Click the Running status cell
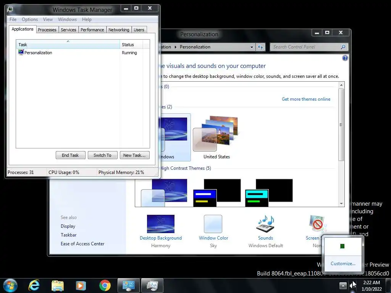Image resolution: width=391 pixels, height=293 pixels. (x=129, y=53)
